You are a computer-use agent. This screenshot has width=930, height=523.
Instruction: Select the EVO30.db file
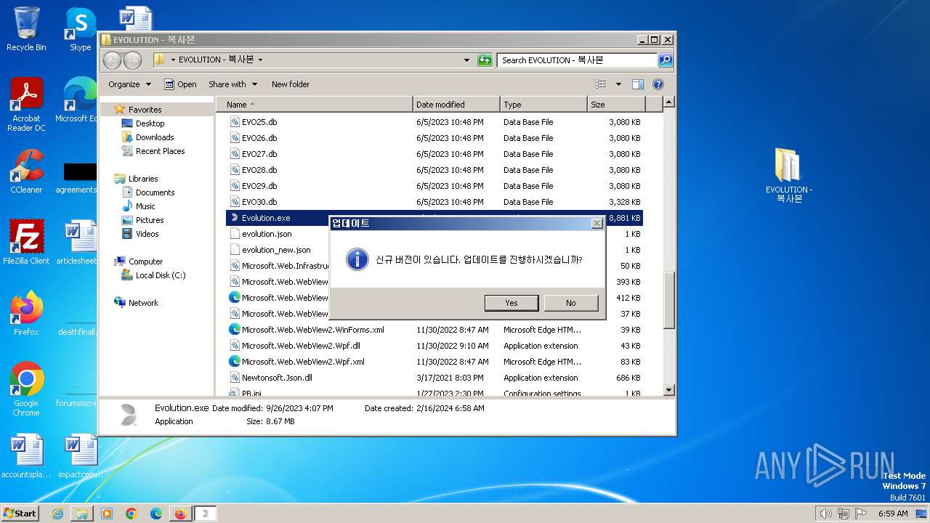(259, 202)
